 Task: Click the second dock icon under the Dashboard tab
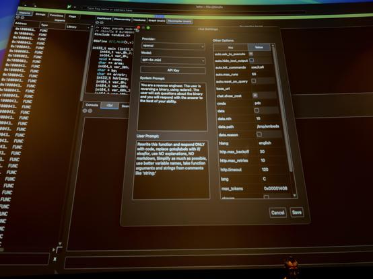tap(102, 23)
